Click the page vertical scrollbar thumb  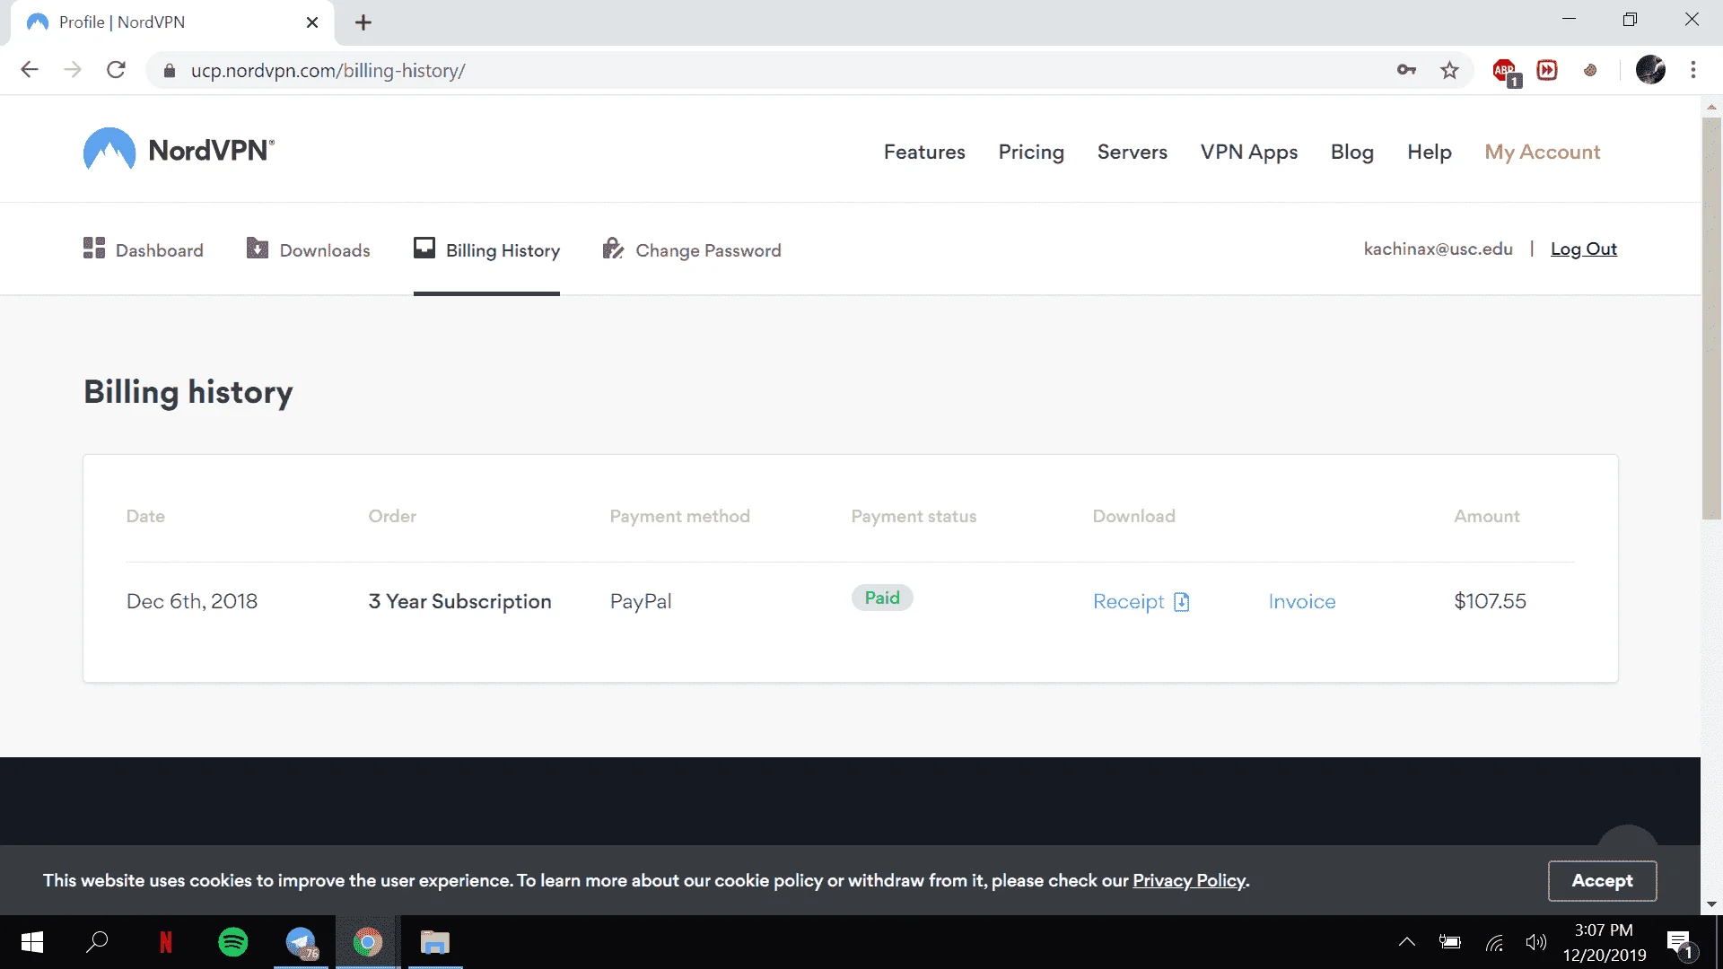pyautogui.click(x=1711, y=319)
